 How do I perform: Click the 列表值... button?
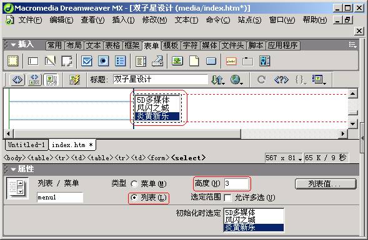click(326, 184)
